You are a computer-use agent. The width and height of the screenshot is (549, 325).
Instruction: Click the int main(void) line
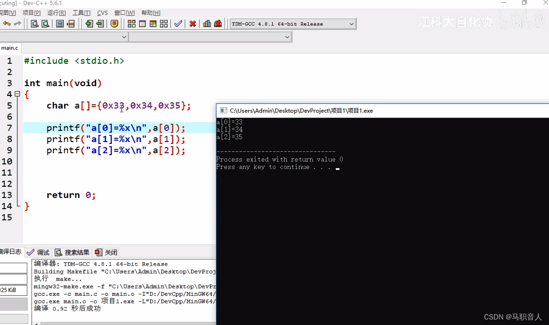63,83
